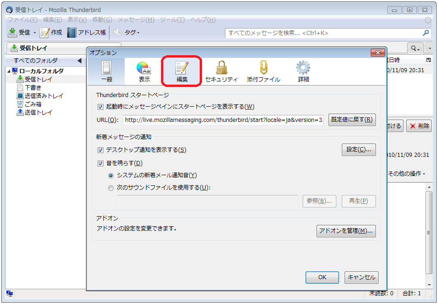Screen dimensions: 438x304
Task: Click the search magnifier icon in toolbar
Action: click(426, 33)
